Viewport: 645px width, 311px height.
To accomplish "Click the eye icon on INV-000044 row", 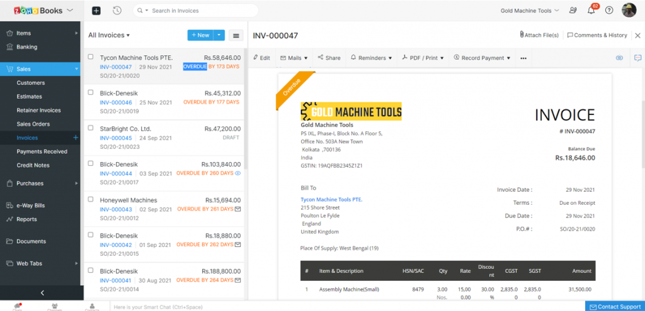I will (x=237, y=173).
